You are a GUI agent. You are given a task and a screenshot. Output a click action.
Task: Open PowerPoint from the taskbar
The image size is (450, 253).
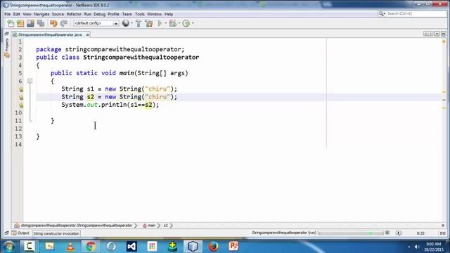(x=233, y=247)
